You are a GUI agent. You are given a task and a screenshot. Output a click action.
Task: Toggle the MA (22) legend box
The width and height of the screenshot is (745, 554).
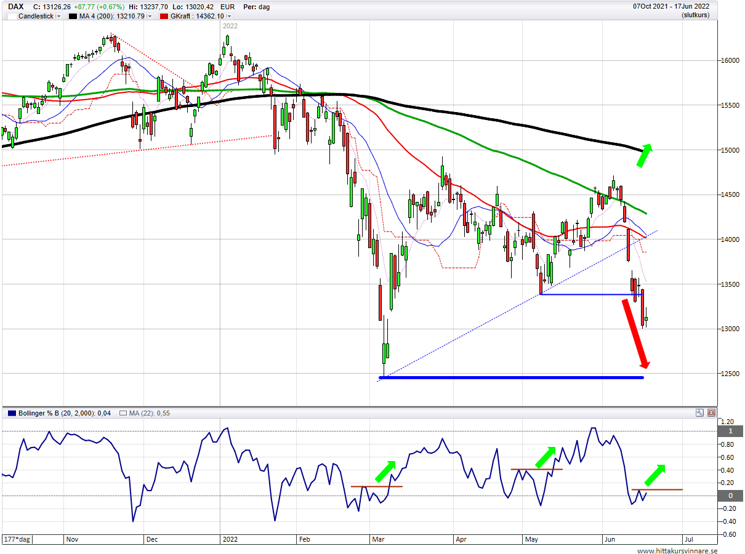pyautogui.click(x=124, y=413)
